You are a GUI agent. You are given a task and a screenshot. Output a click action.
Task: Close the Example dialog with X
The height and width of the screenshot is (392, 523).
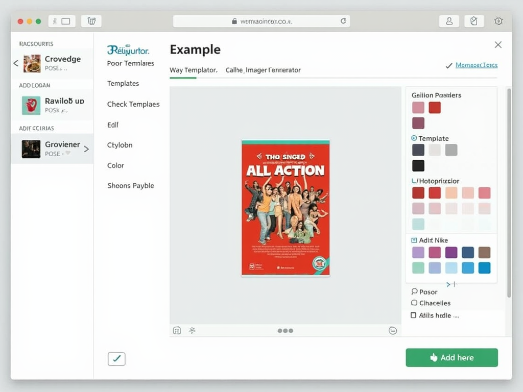(498, 45)
